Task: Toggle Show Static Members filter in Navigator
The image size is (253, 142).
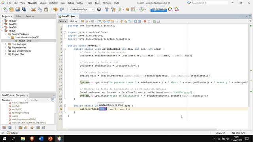Action: [15, 128]
